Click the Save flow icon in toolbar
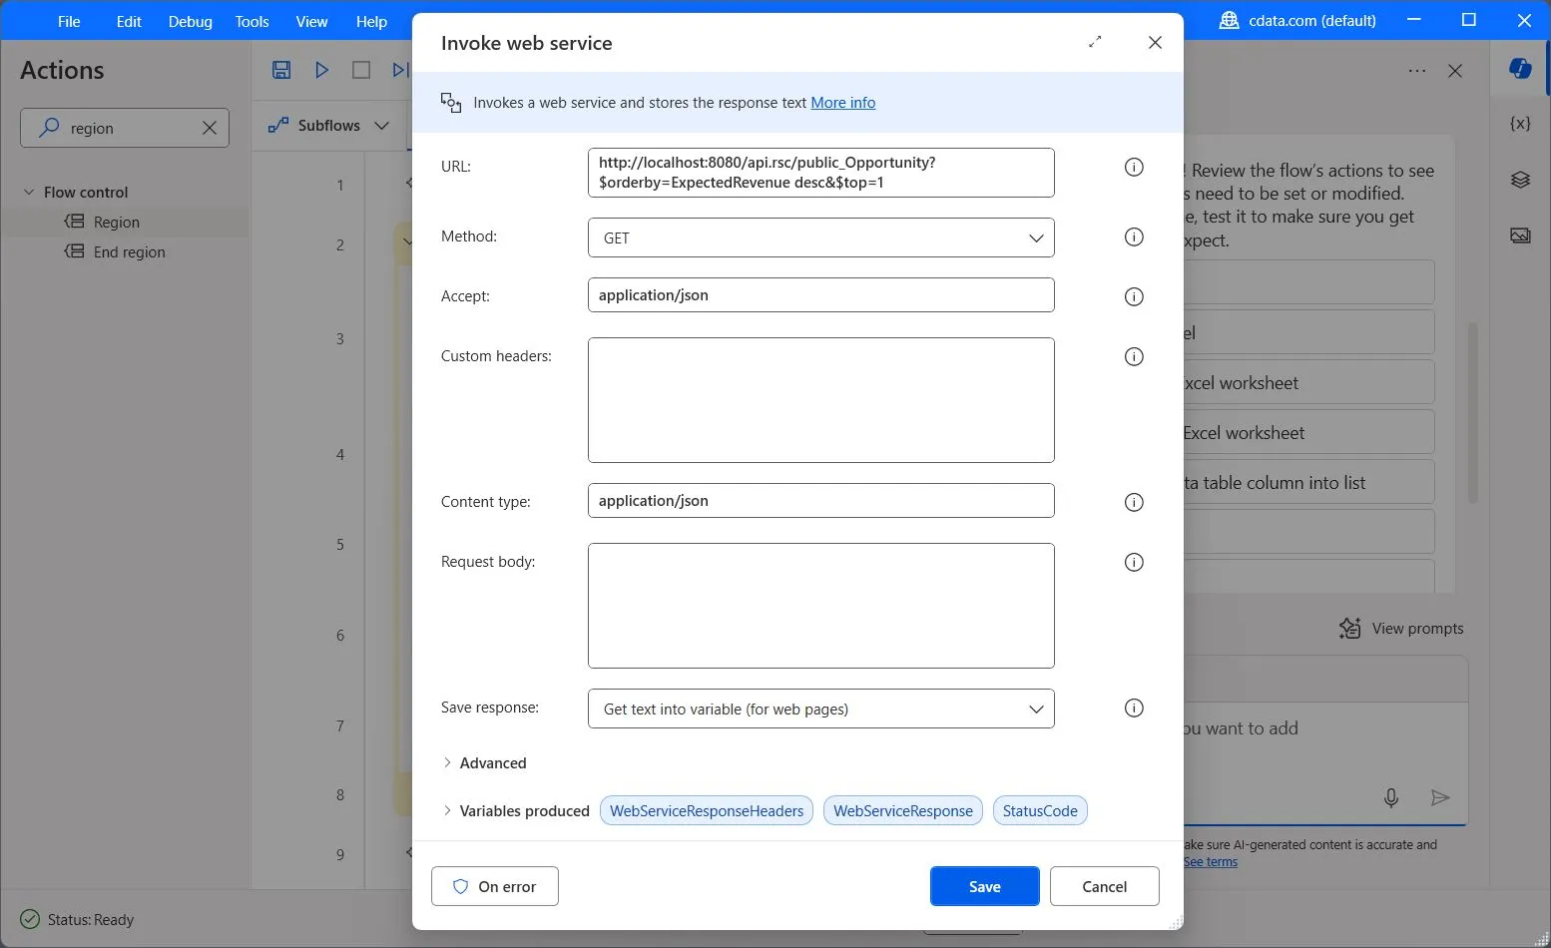The height and width of the screenshot is (948, 1551). point(281,70)
